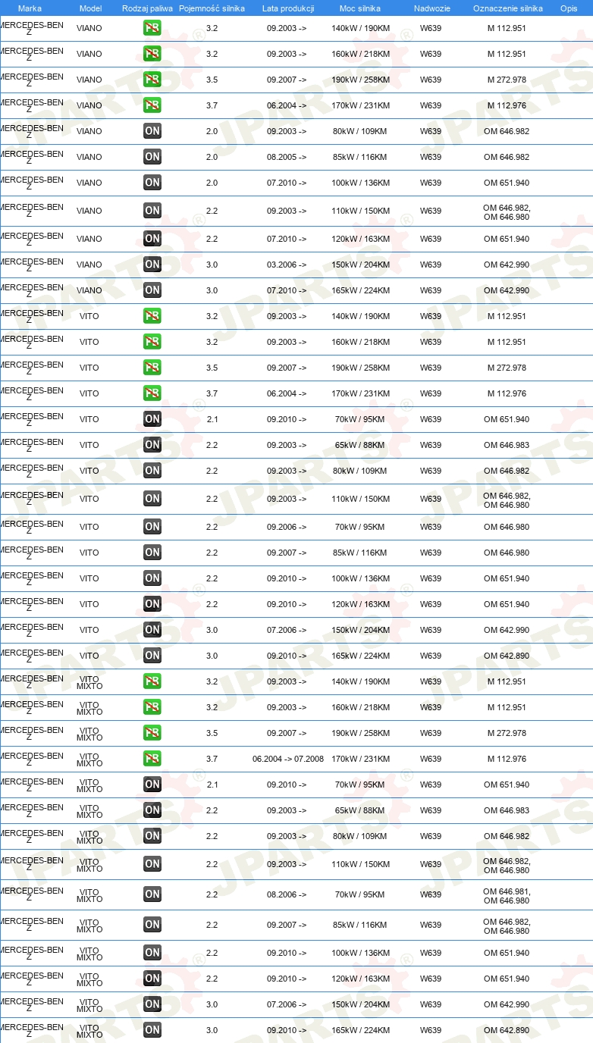Click the petrol icon for plain VITO 170kW / 231KM
The width and height of the screenshot is (593, 1043).
(152, 393)
